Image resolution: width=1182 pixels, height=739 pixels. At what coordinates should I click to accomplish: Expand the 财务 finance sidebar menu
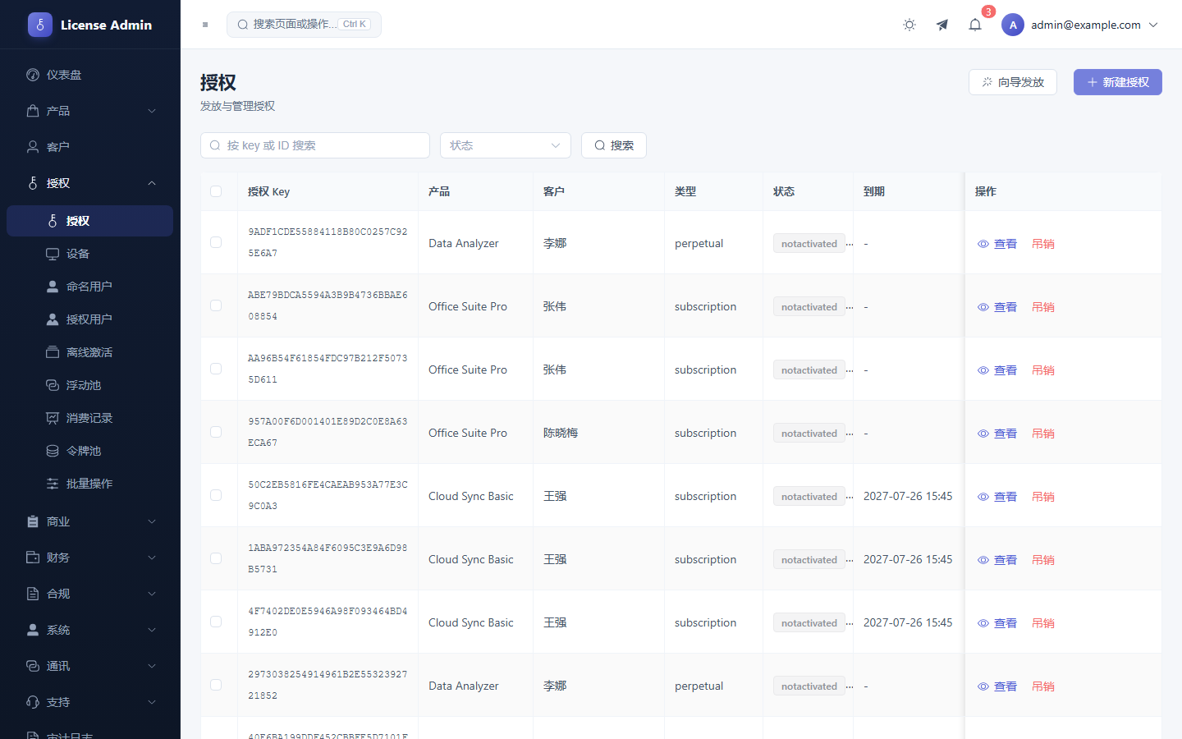[90, 558]
